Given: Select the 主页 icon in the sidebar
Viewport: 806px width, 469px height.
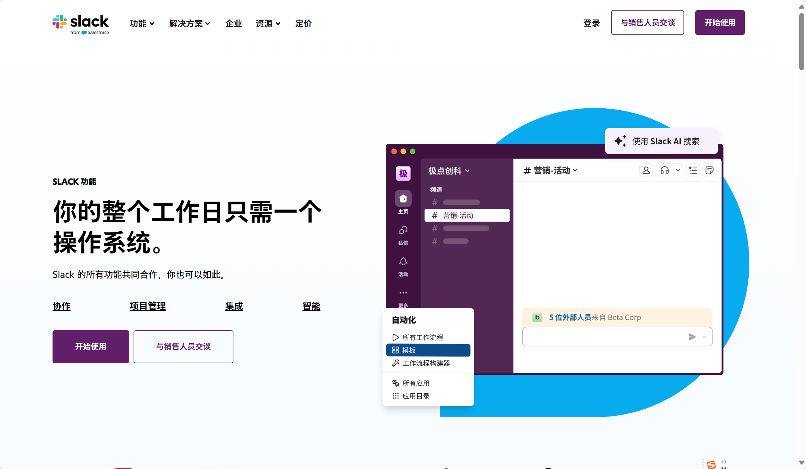Looking at the screenshot, I should (x=403, y=199).
